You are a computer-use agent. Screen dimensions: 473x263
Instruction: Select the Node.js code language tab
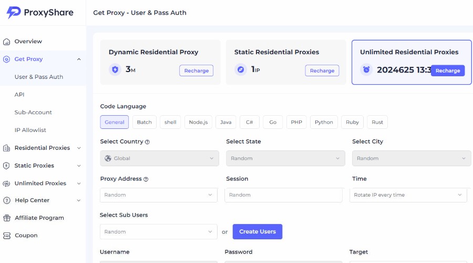198,122
